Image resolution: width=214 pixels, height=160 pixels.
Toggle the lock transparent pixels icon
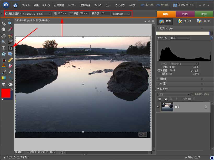coord(189,99)
